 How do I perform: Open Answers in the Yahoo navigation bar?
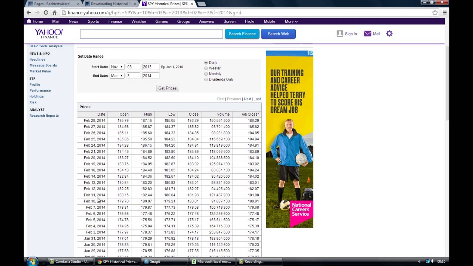(x=206, y=21)
